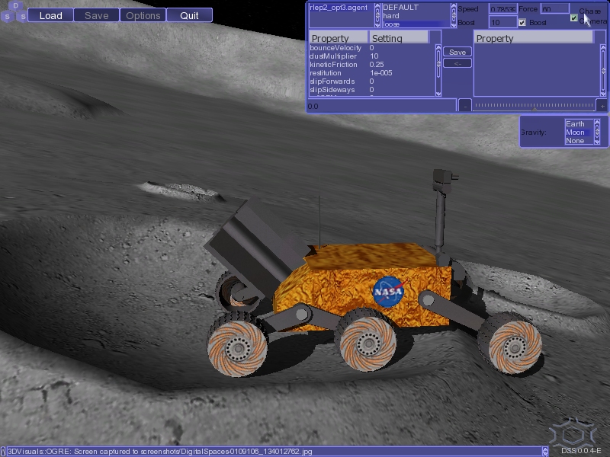
Task: Click the DSS cube logo beside Load
Action: 14,11
